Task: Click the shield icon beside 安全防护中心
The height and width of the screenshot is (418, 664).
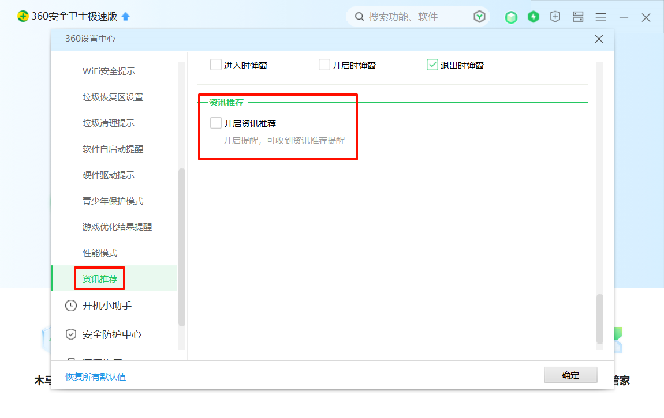Action: [70, 335]
